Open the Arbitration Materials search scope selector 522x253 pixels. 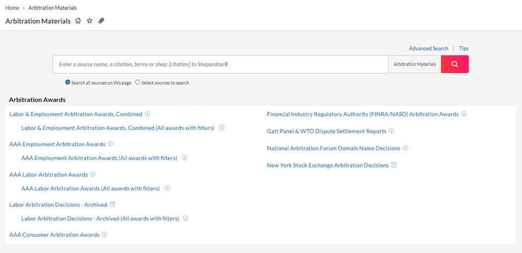click(x=415, y=64)
